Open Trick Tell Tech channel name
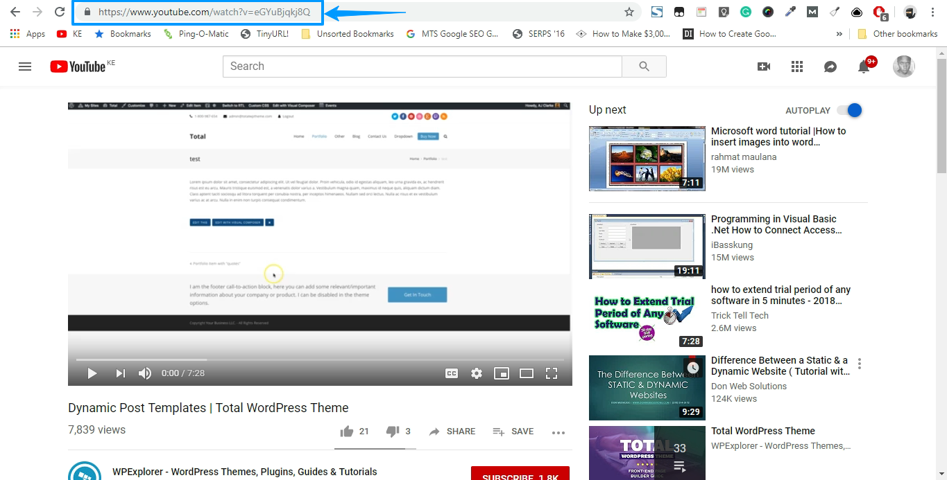This screenshot has width=947, height=480. 740,316
